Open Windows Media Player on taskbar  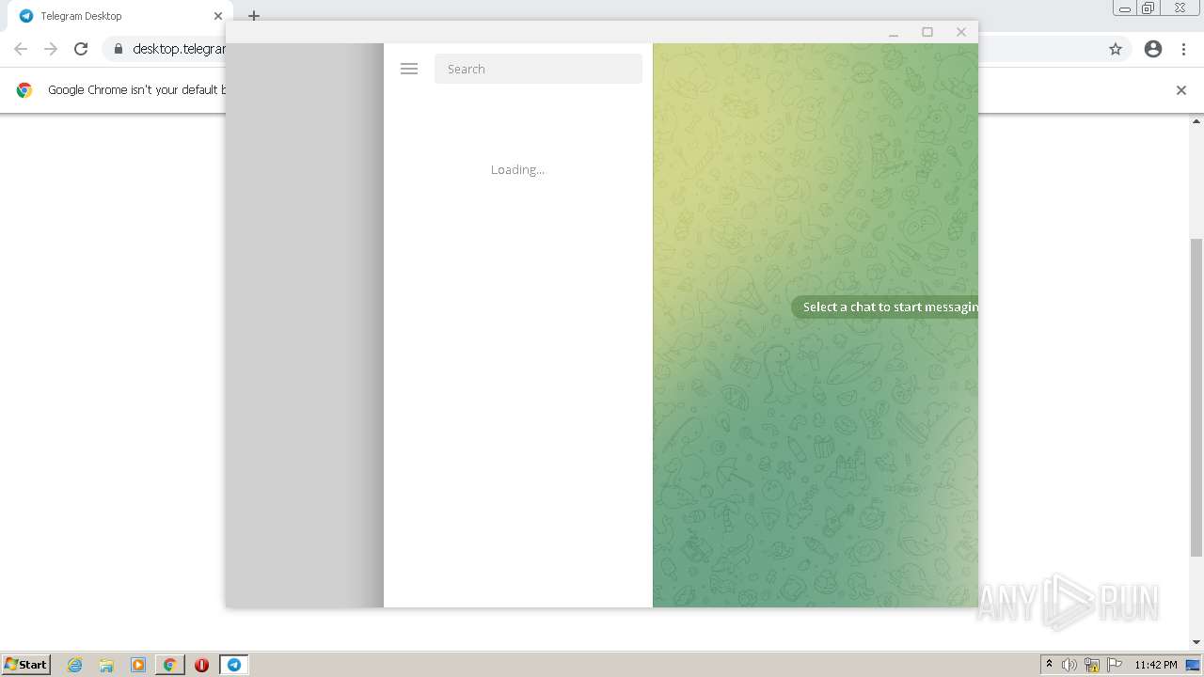click(138, 665)
